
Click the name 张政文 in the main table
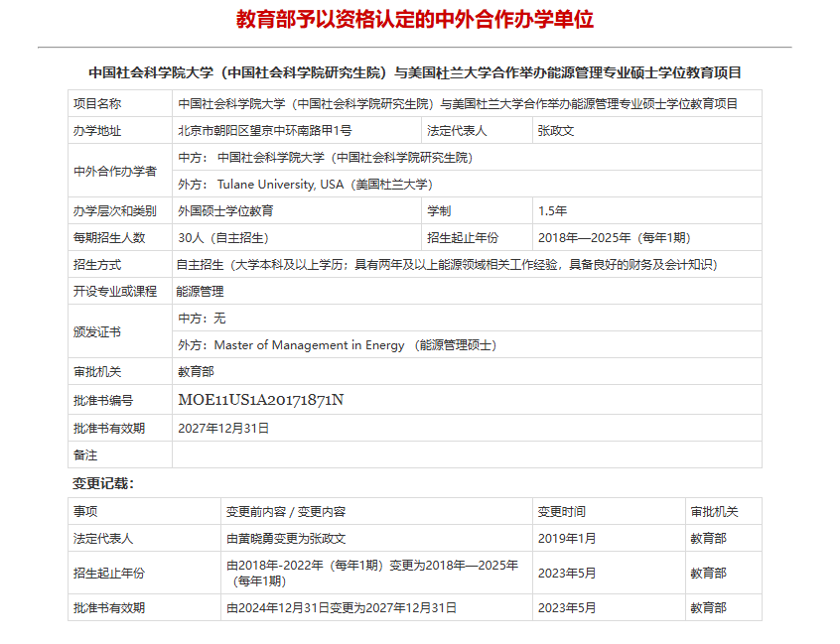coord(556,130)
